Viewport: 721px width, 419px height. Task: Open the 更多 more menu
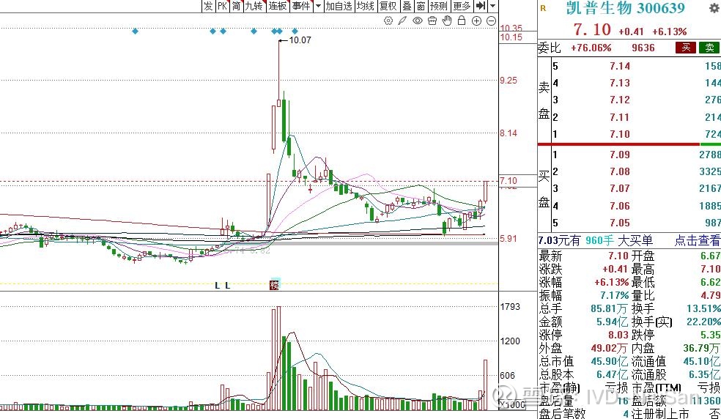click(462, 6)
